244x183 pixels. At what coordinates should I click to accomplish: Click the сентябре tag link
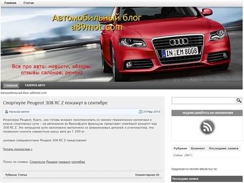click(x=78, y=162)
